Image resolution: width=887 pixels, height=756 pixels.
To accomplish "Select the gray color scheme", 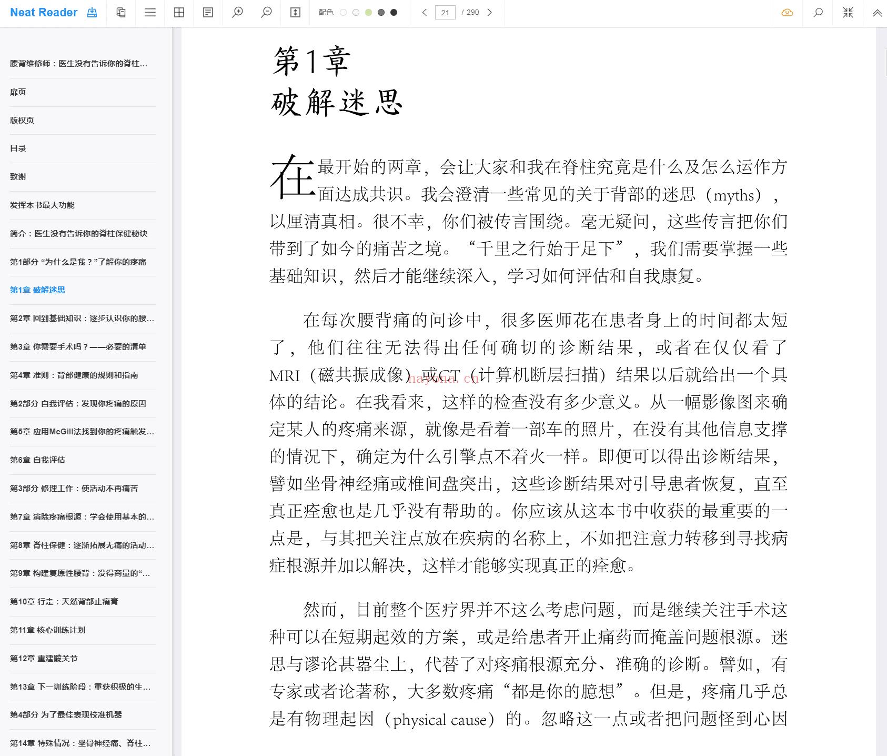I will tap(381, 13).
